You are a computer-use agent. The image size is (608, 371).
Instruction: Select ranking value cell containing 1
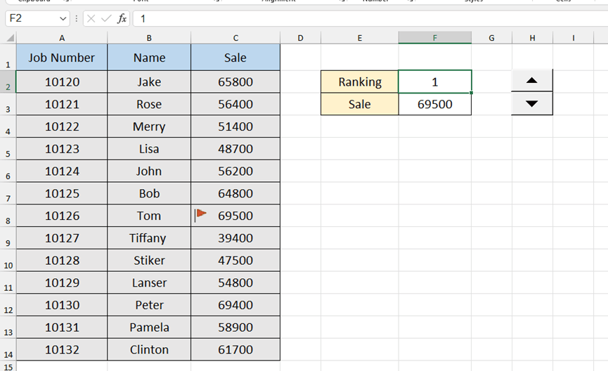click(x=434, y=82)
